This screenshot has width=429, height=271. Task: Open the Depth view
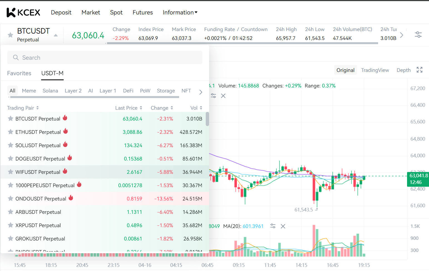coord(403,70)
